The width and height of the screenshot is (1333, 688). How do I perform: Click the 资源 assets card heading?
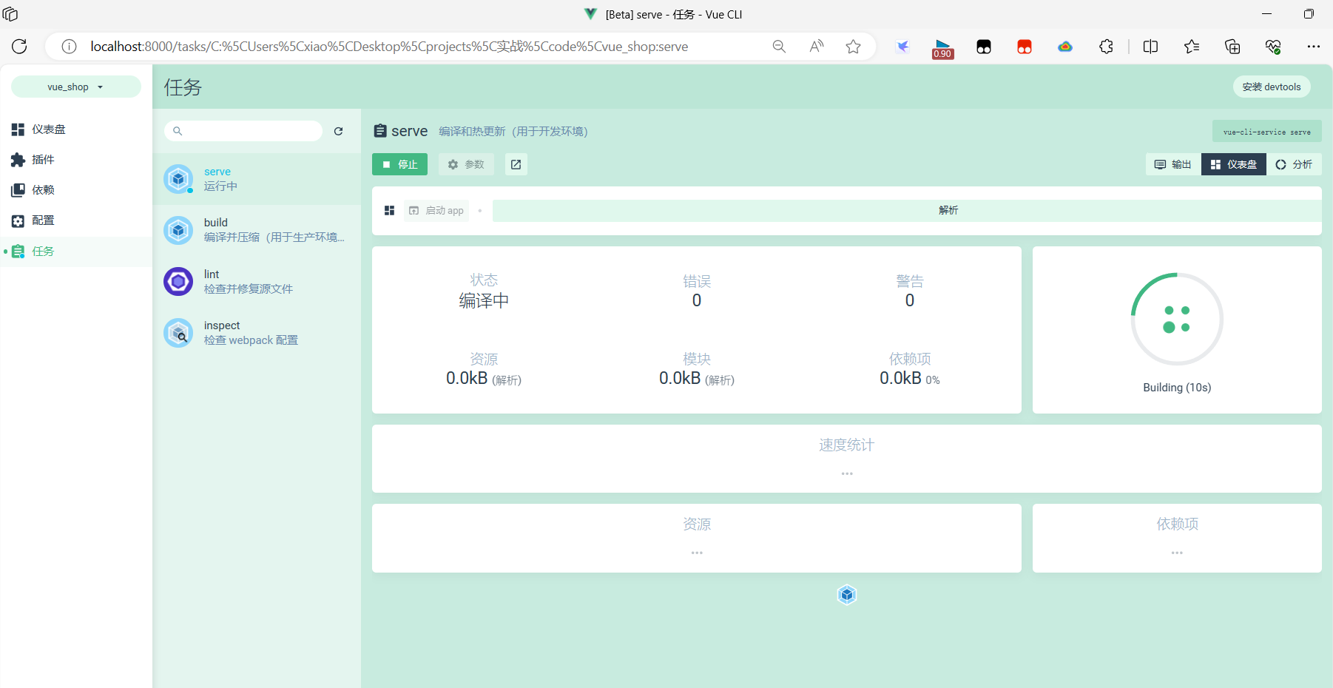point(697,525)
